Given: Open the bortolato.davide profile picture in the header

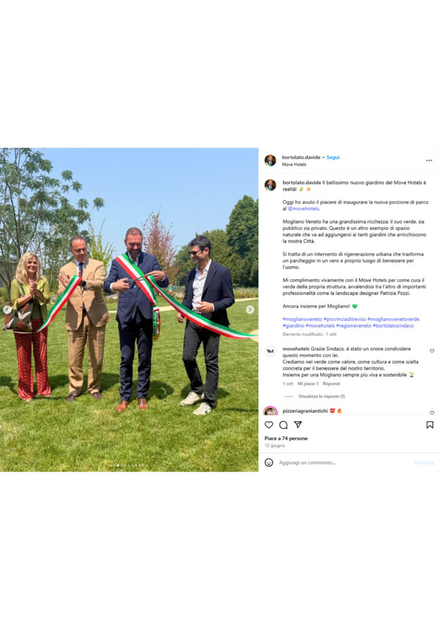Looking at the screenshot, I should tap(270, 160).
